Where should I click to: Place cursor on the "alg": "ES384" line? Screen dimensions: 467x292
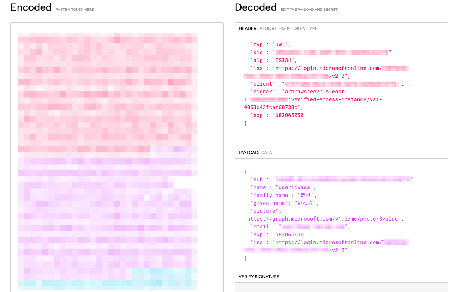click(274, 60)
